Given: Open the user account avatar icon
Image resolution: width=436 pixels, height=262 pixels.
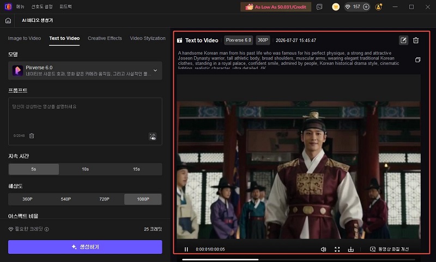Looking at the screenshot, I should click(x=378, y=7).
